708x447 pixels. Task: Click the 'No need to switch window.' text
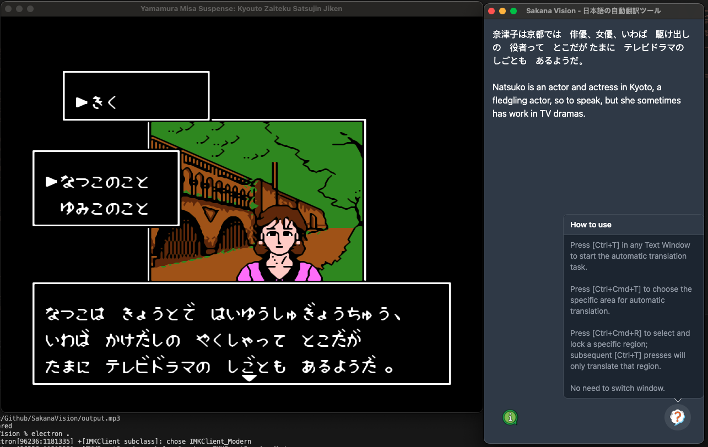coord(618,388)
